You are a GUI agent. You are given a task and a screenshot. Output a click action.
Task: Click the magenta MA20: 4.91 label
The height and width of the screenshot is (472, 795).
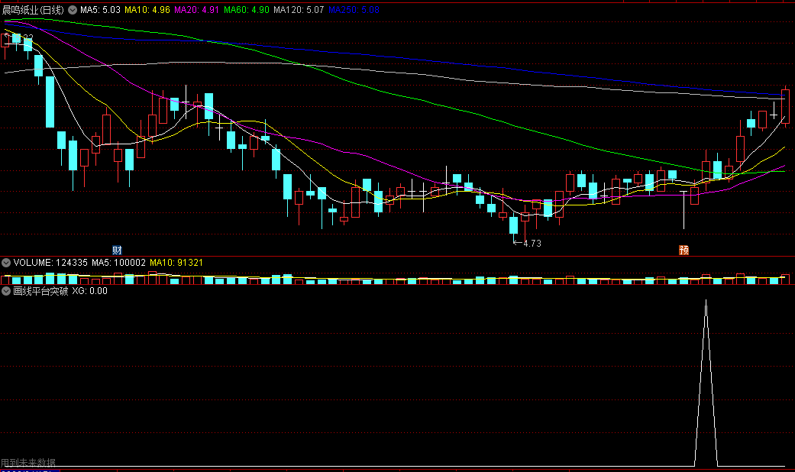coord(197,10)
